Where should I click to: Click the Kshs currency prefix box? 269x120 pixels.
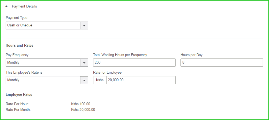click(x=100, y=80)
